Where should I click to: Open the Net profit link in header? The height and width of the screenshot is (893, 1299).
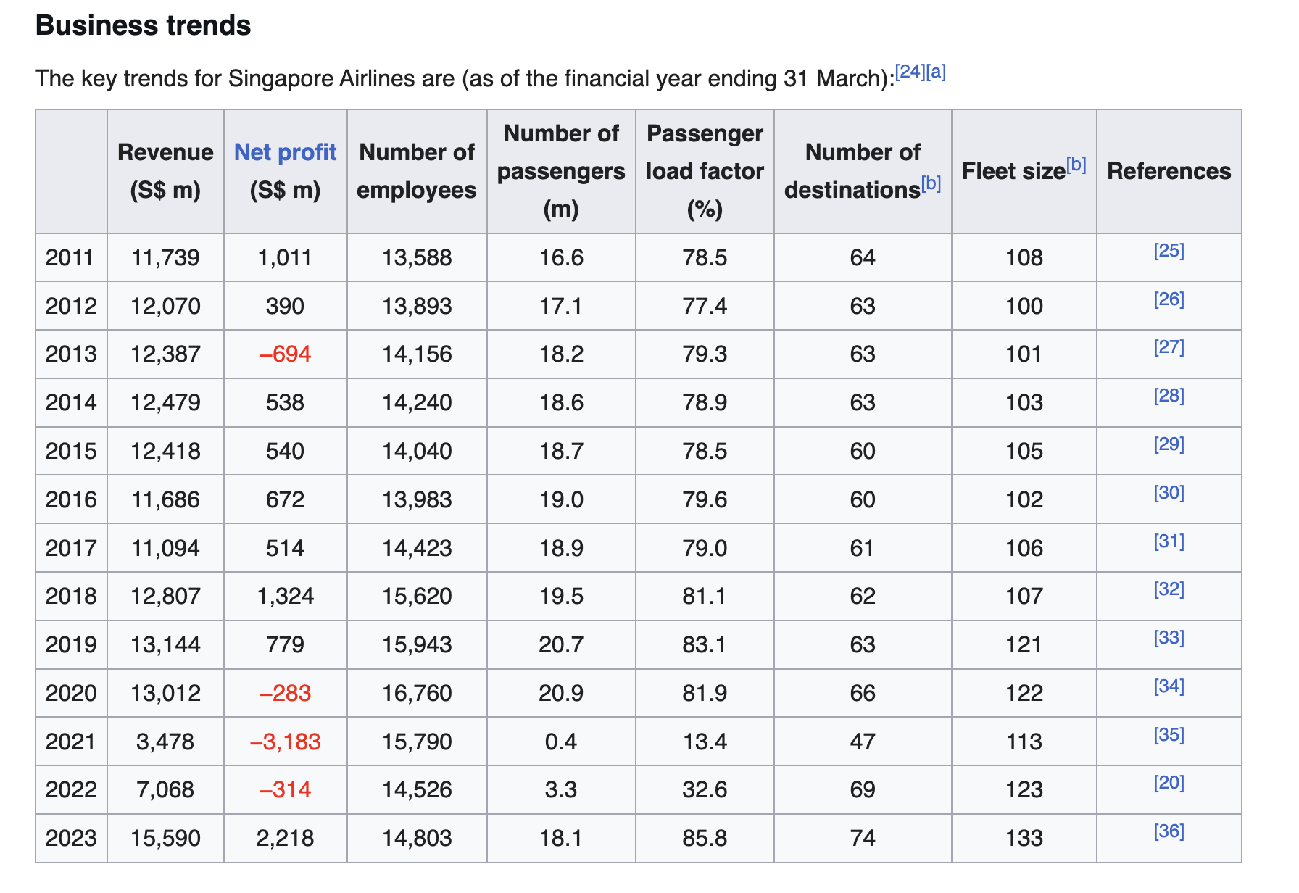pos(285,152)
